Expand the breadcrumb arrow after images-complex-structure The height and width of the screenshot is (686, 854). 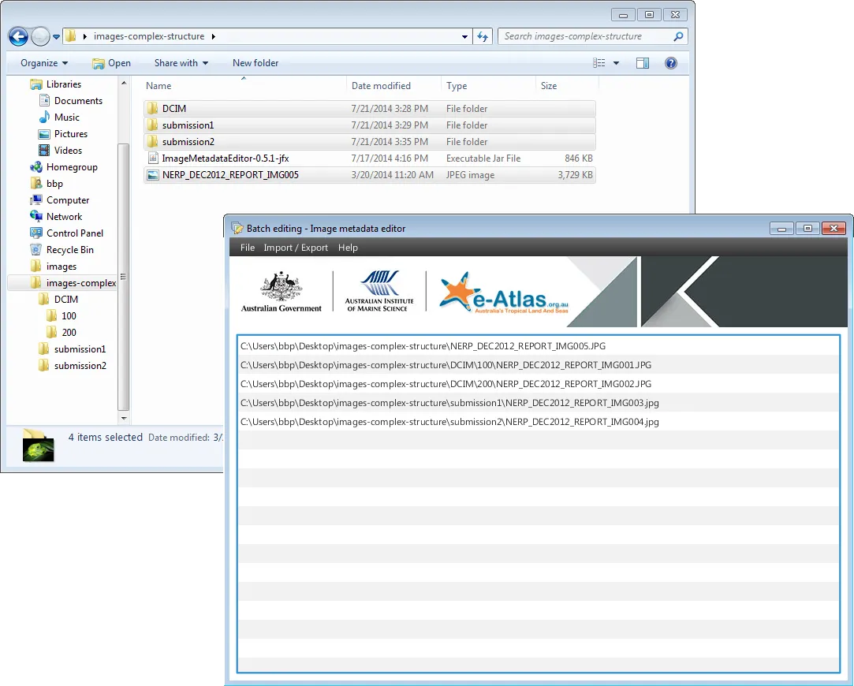tap(214, 36)
